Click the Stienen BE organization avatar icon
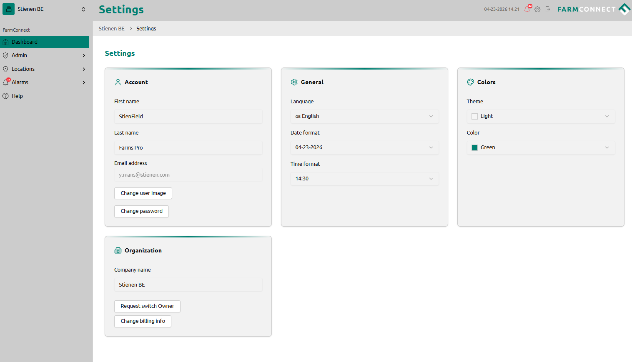 pos(8,9)
